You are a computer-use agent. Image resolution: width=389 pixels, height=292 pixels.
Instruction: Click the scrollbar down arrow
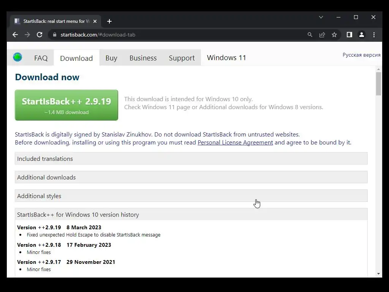click(378, 274)
